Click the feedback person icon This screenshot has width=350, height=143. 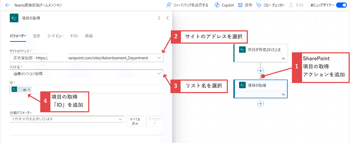pos(169,5)
